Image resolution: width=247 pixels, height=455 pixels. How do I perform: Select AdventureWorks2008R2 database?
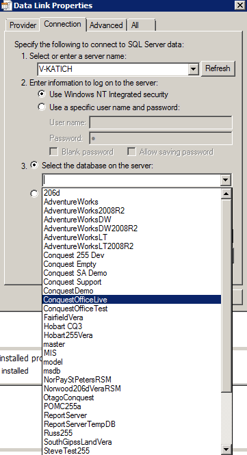pyautogui.click(x=132, y=211)
